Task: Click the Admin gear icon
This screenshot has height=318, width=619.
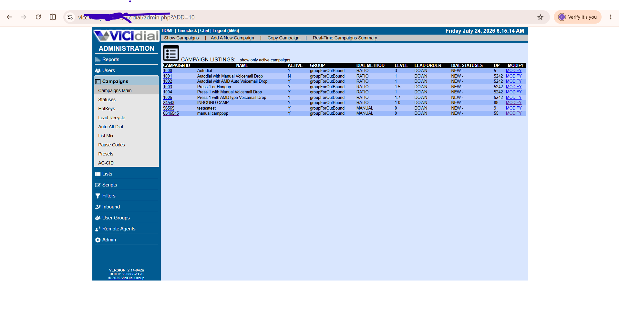Action: (98, 240)
